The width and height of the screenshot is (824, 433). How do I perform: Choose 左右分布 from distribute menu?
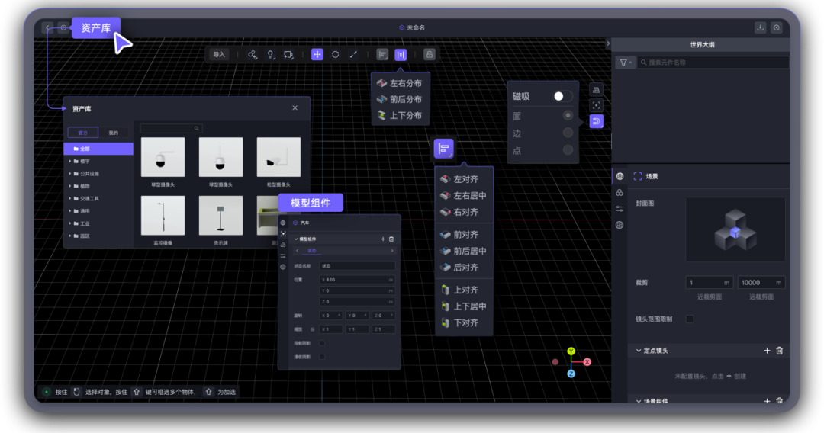coord(401,83)
